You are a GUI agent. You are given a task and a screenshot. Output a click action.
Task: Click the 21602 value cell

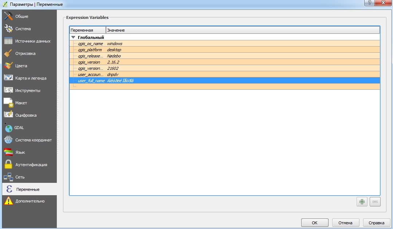pos(113,68)
